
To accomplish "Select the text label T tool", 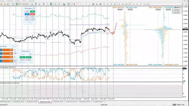I will click(111, 4).
